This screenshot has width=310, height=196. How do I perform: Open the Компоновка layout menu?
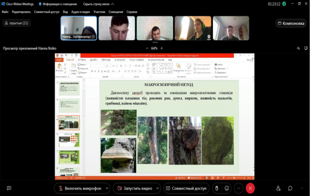(291, 23)
